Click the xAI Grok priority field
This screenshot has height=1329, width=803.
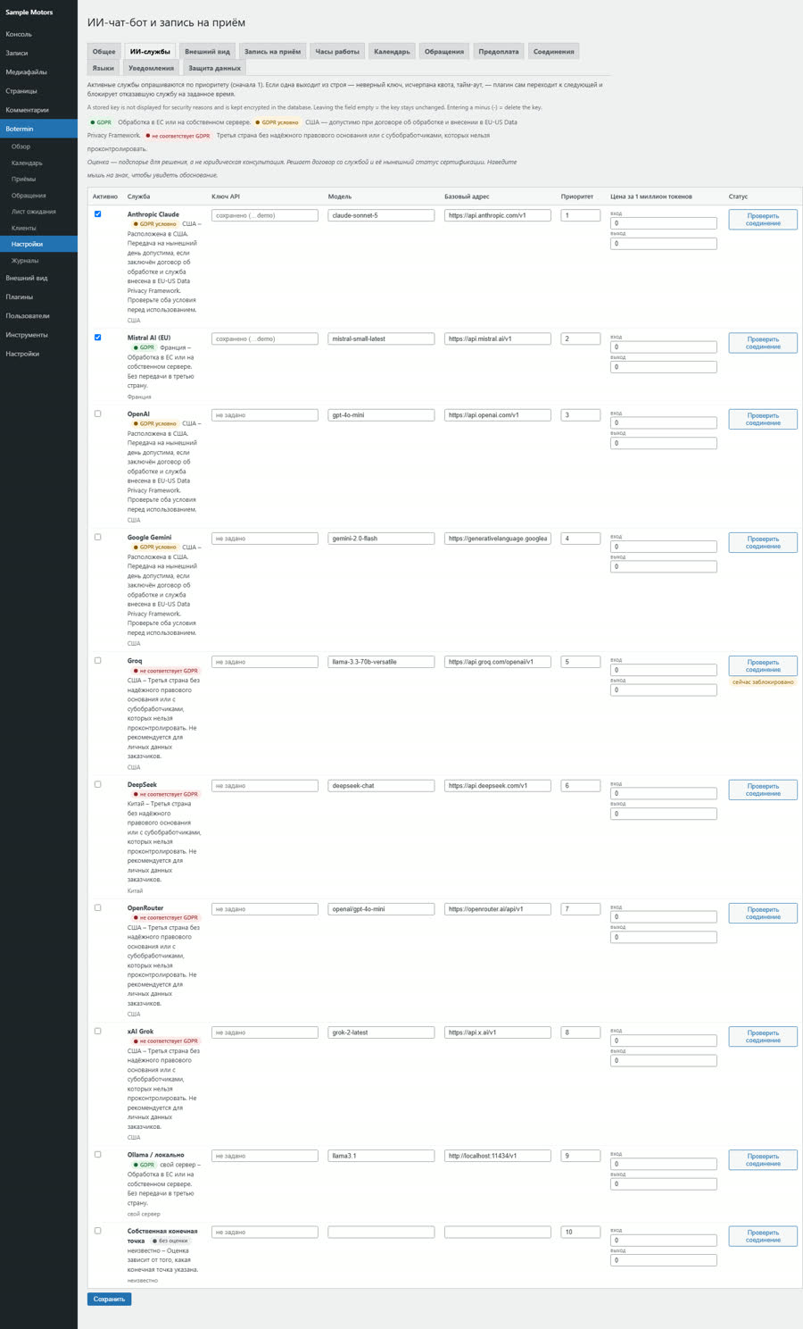pos(580,1032)
